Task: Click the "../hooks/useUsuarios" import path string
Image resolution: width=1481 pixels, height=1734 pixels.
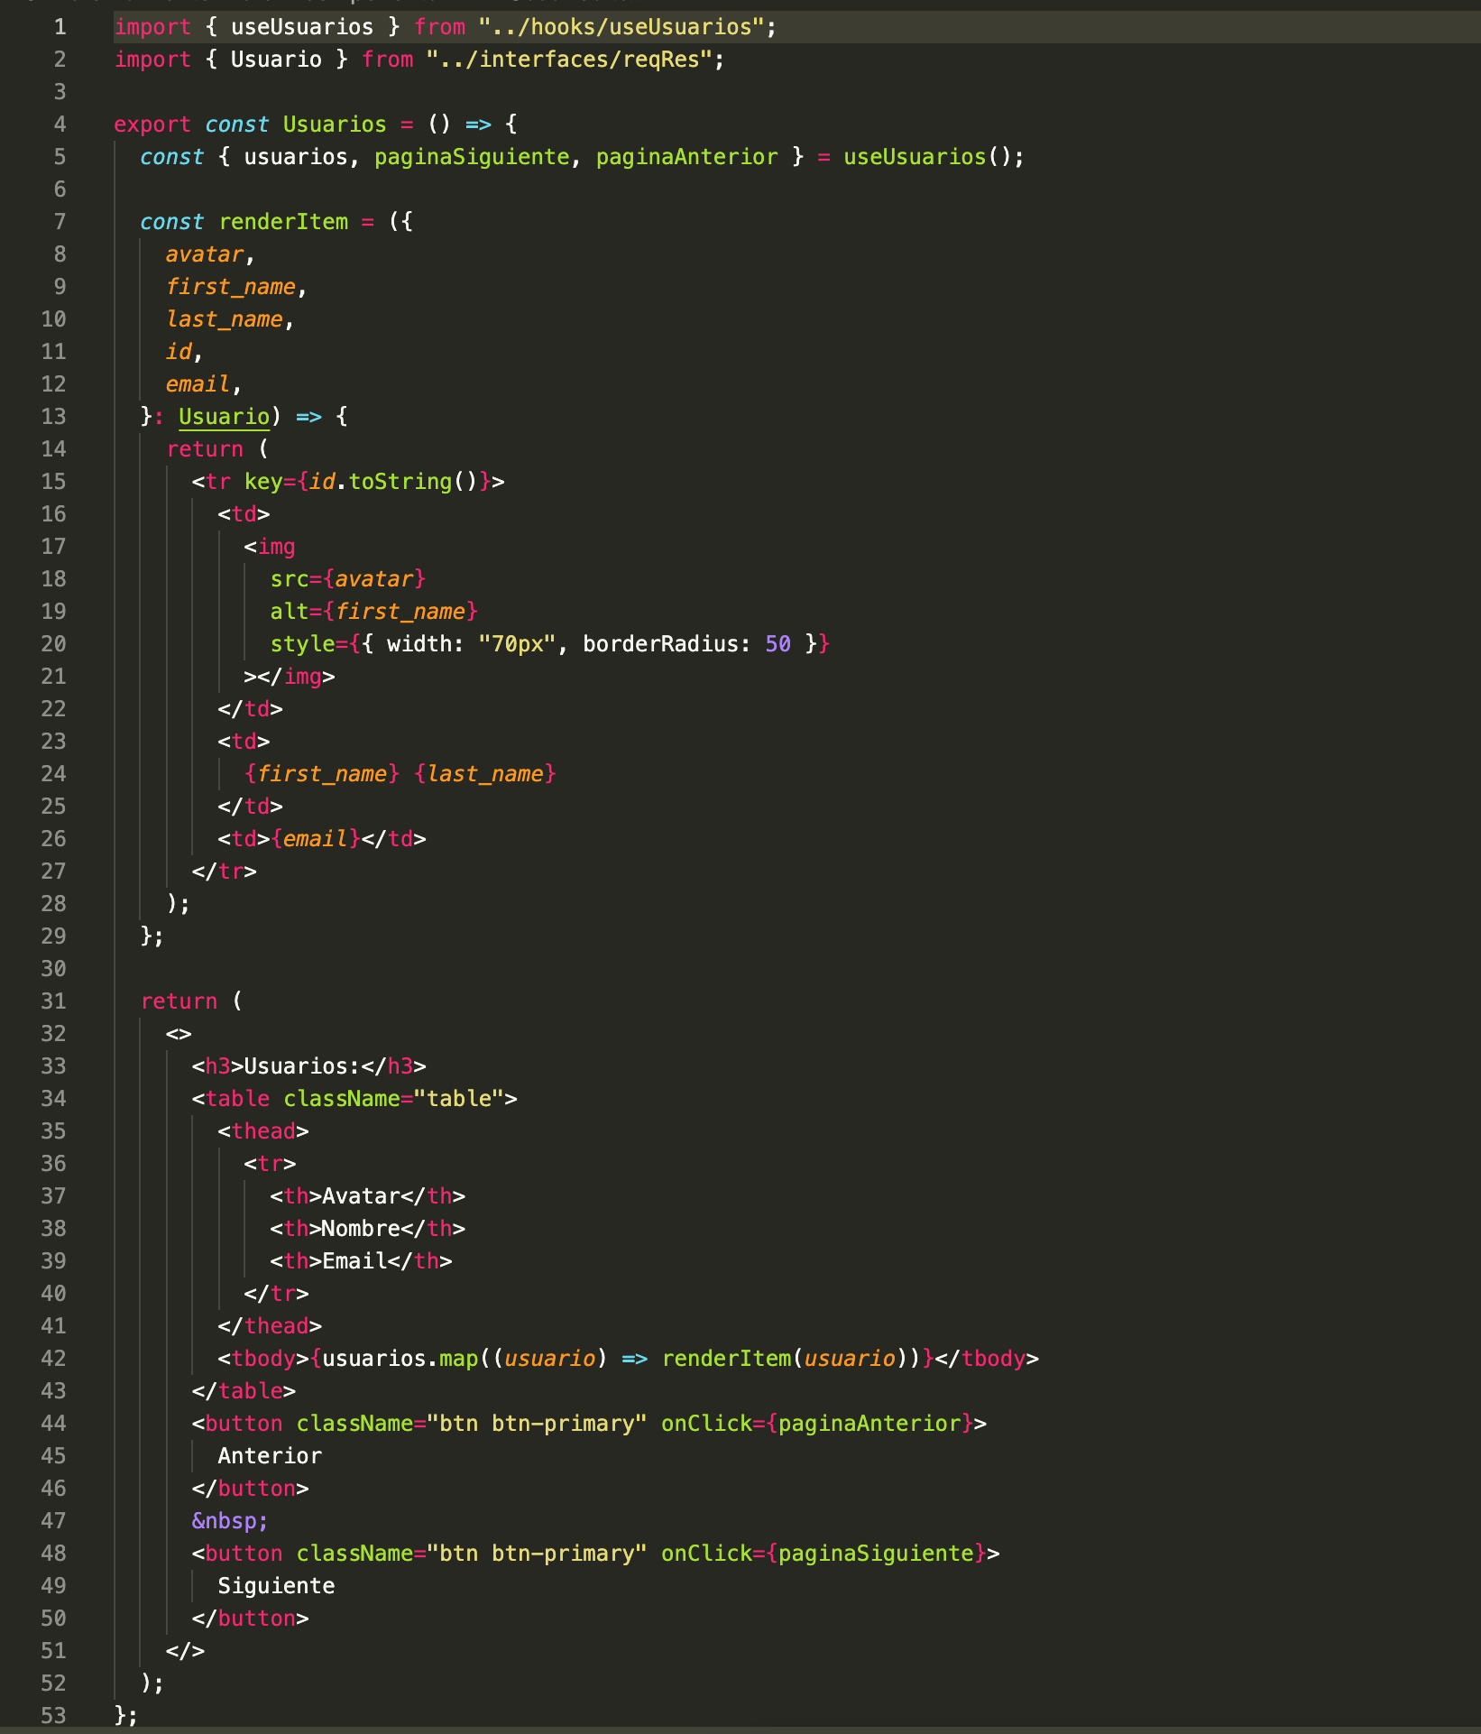Action: tap(621, 27)
